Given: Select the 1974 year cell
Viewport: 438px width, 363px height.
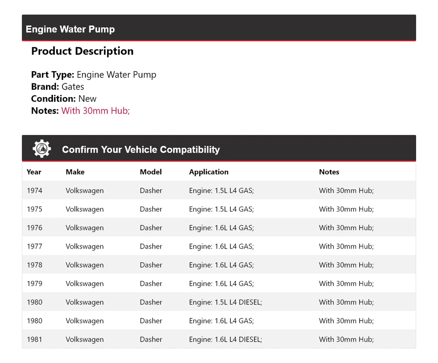Looking at the screenshot, I should point(34,191).
